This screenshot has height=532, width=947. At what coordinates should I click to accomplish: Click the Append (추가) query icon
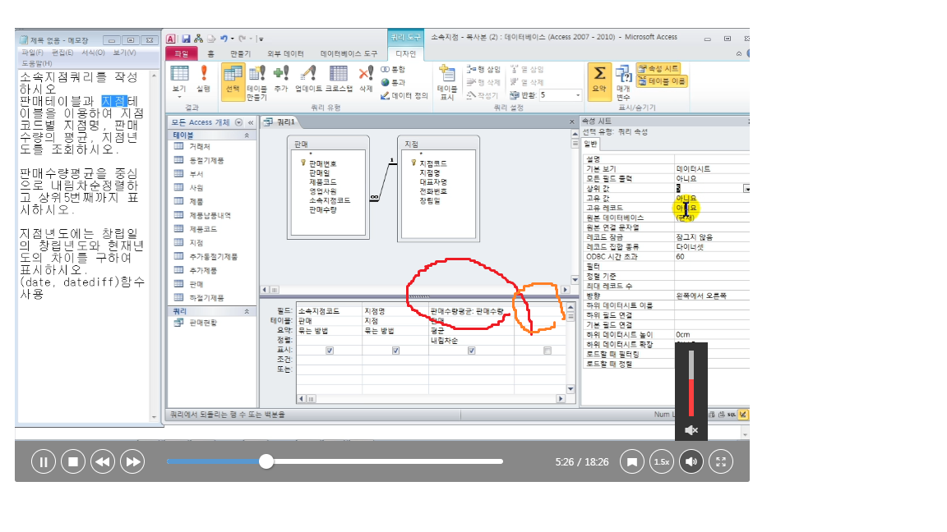click(x=281, y=76)
